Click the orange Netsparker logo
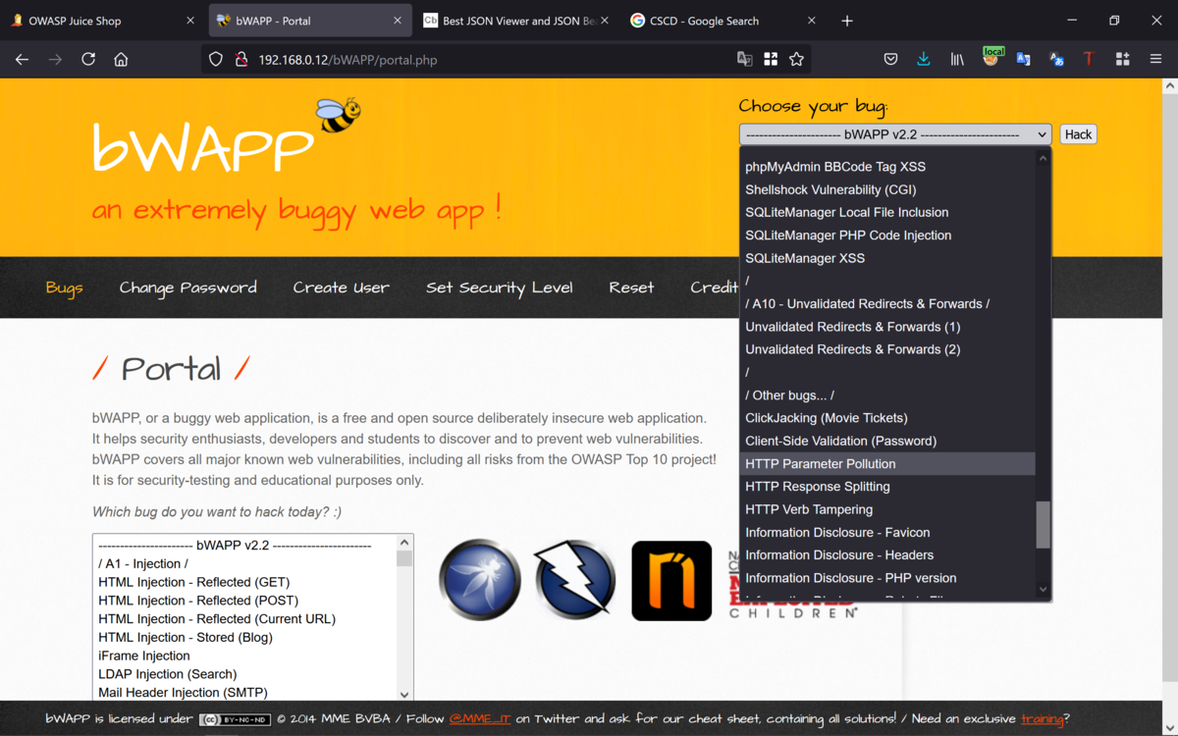 (671, 580)
